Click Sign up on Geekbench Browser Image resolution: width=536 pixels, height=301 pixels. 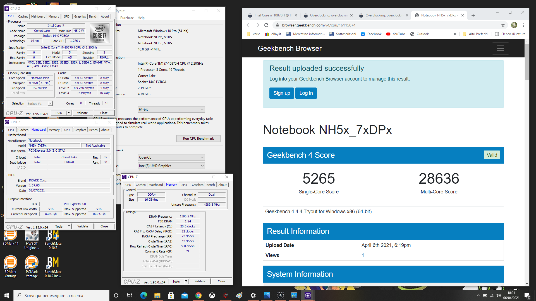[x=282, y=93]
